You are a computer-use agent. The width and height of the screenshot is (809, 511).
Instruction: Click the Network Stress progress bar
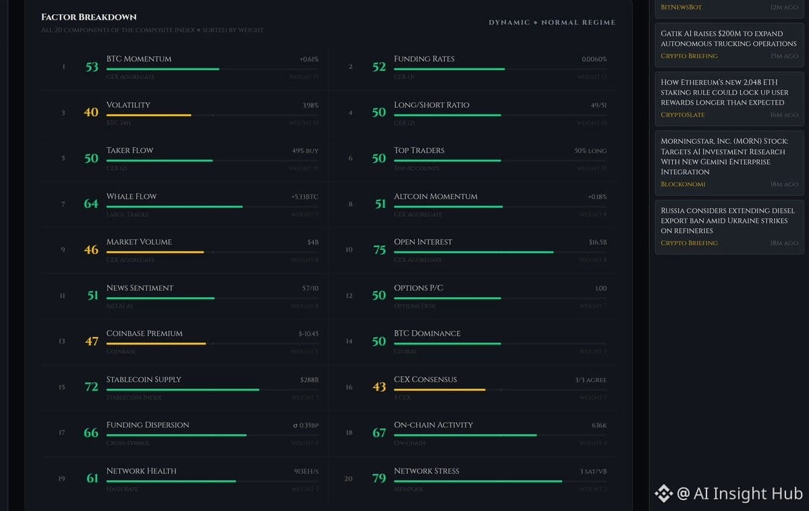point(500,481)
